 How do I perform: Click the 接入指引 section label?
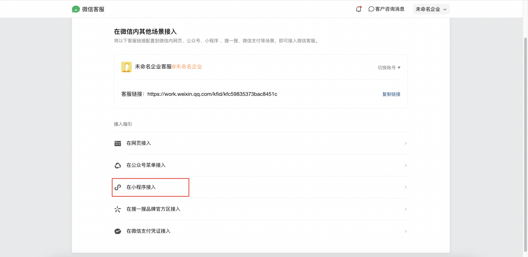[x=123, y=124]
